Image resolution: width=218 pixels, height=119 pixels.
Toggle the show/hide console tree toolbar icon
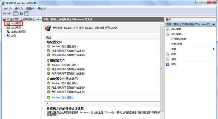click(16, 14)
